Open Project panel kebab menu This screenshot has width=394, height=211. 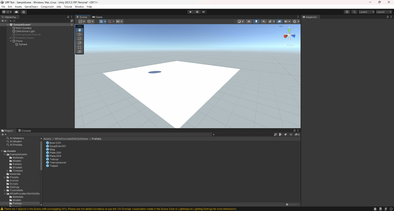(298, 130)
